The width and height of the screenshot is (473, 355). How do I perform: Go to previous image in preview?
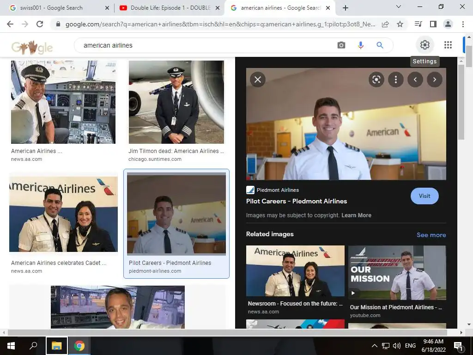coord(415,80)
